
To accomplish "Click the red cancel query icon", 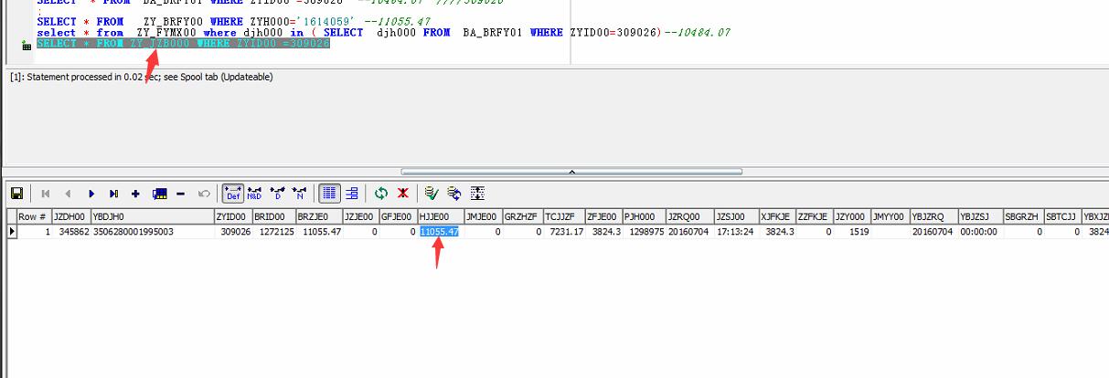I will click(403, 194).
